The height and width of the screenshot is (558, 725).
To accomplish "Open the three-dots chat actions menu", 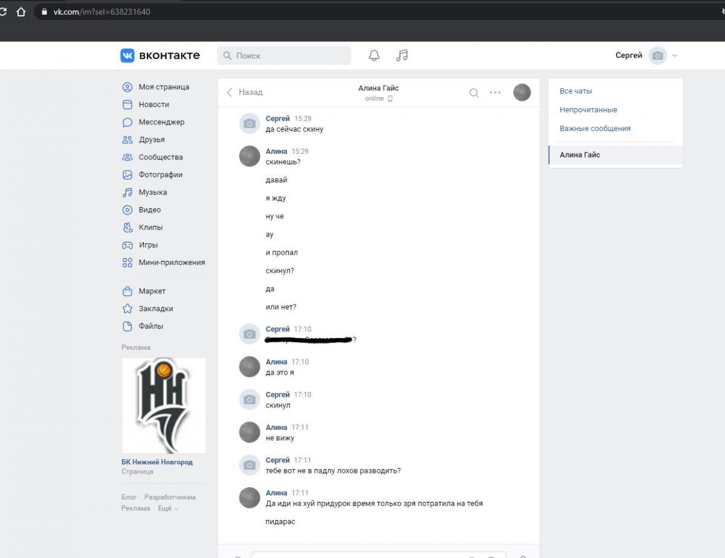I will [x=495, y=92].
